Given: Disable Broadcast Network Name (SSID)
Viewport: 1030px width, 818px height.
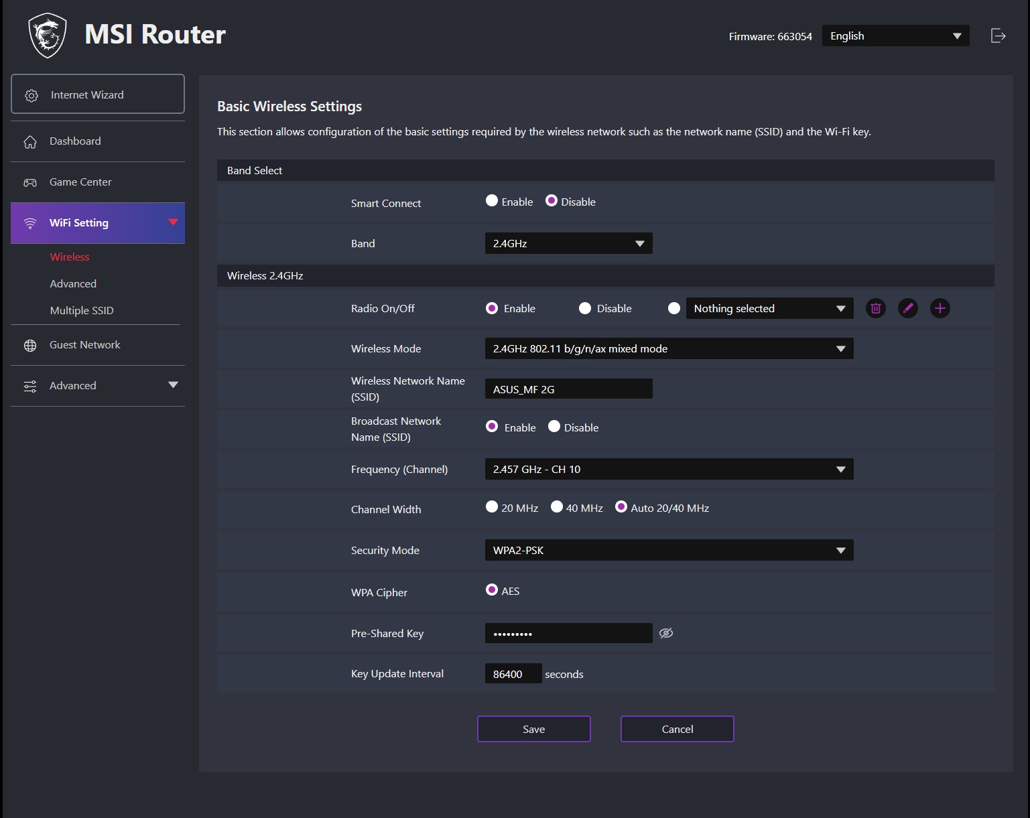Looking at the screenshot, I should click(554, 427).
